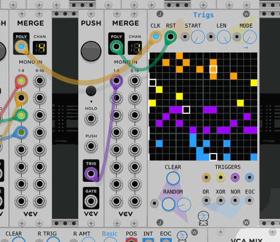Click the Trigs CLK input jack
The width and height of the screenshot is (280, 242).
click(x=156, y=37)
